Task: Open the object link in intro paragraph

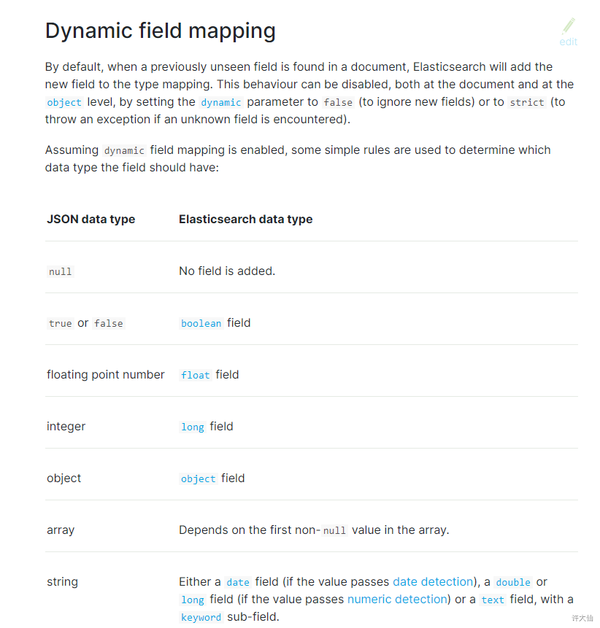Action: coord(64,103)
